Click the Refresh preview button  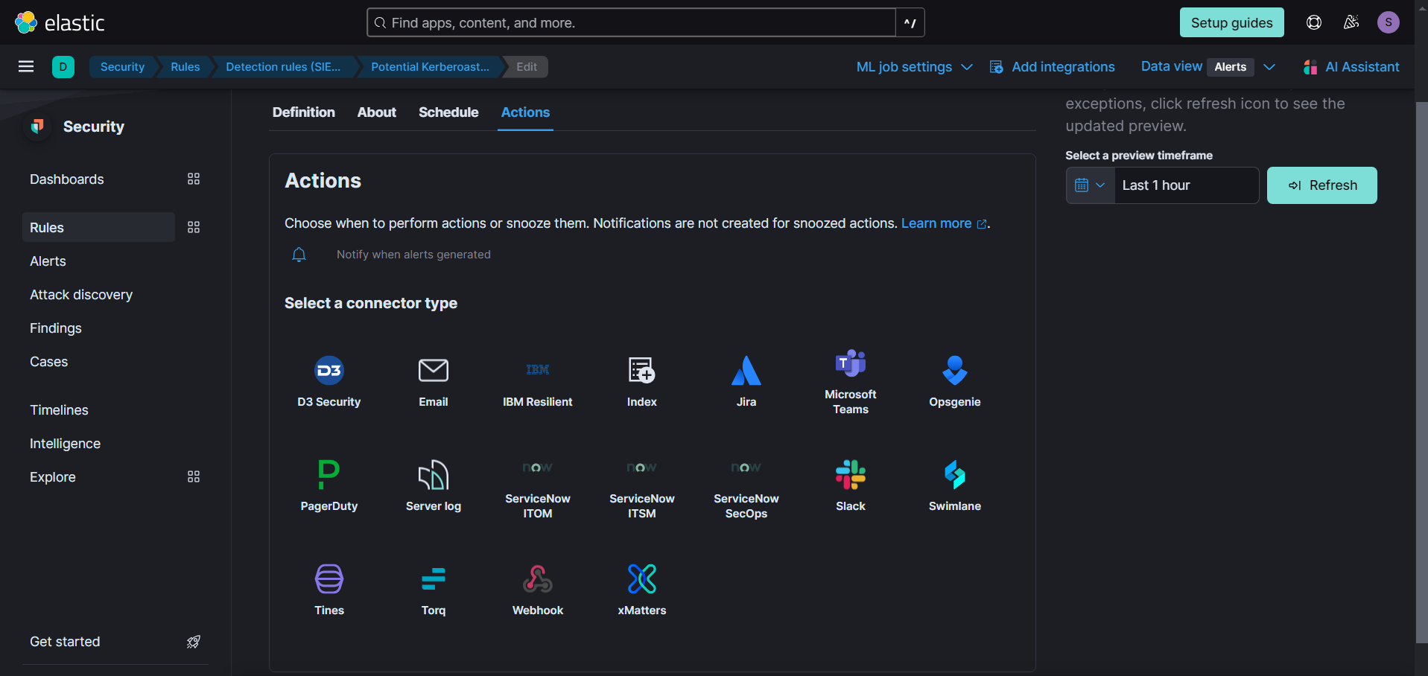[1322, 185]
